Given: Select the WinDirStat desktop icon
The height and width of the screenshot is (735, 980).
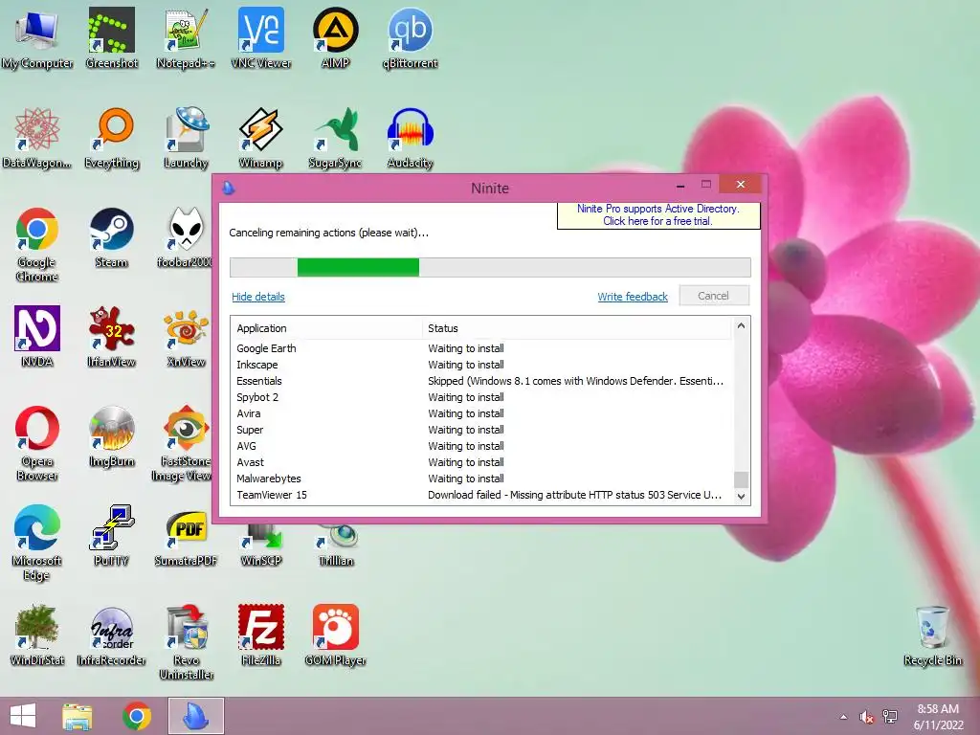Looking at the screenshot, I should [37, 635].
